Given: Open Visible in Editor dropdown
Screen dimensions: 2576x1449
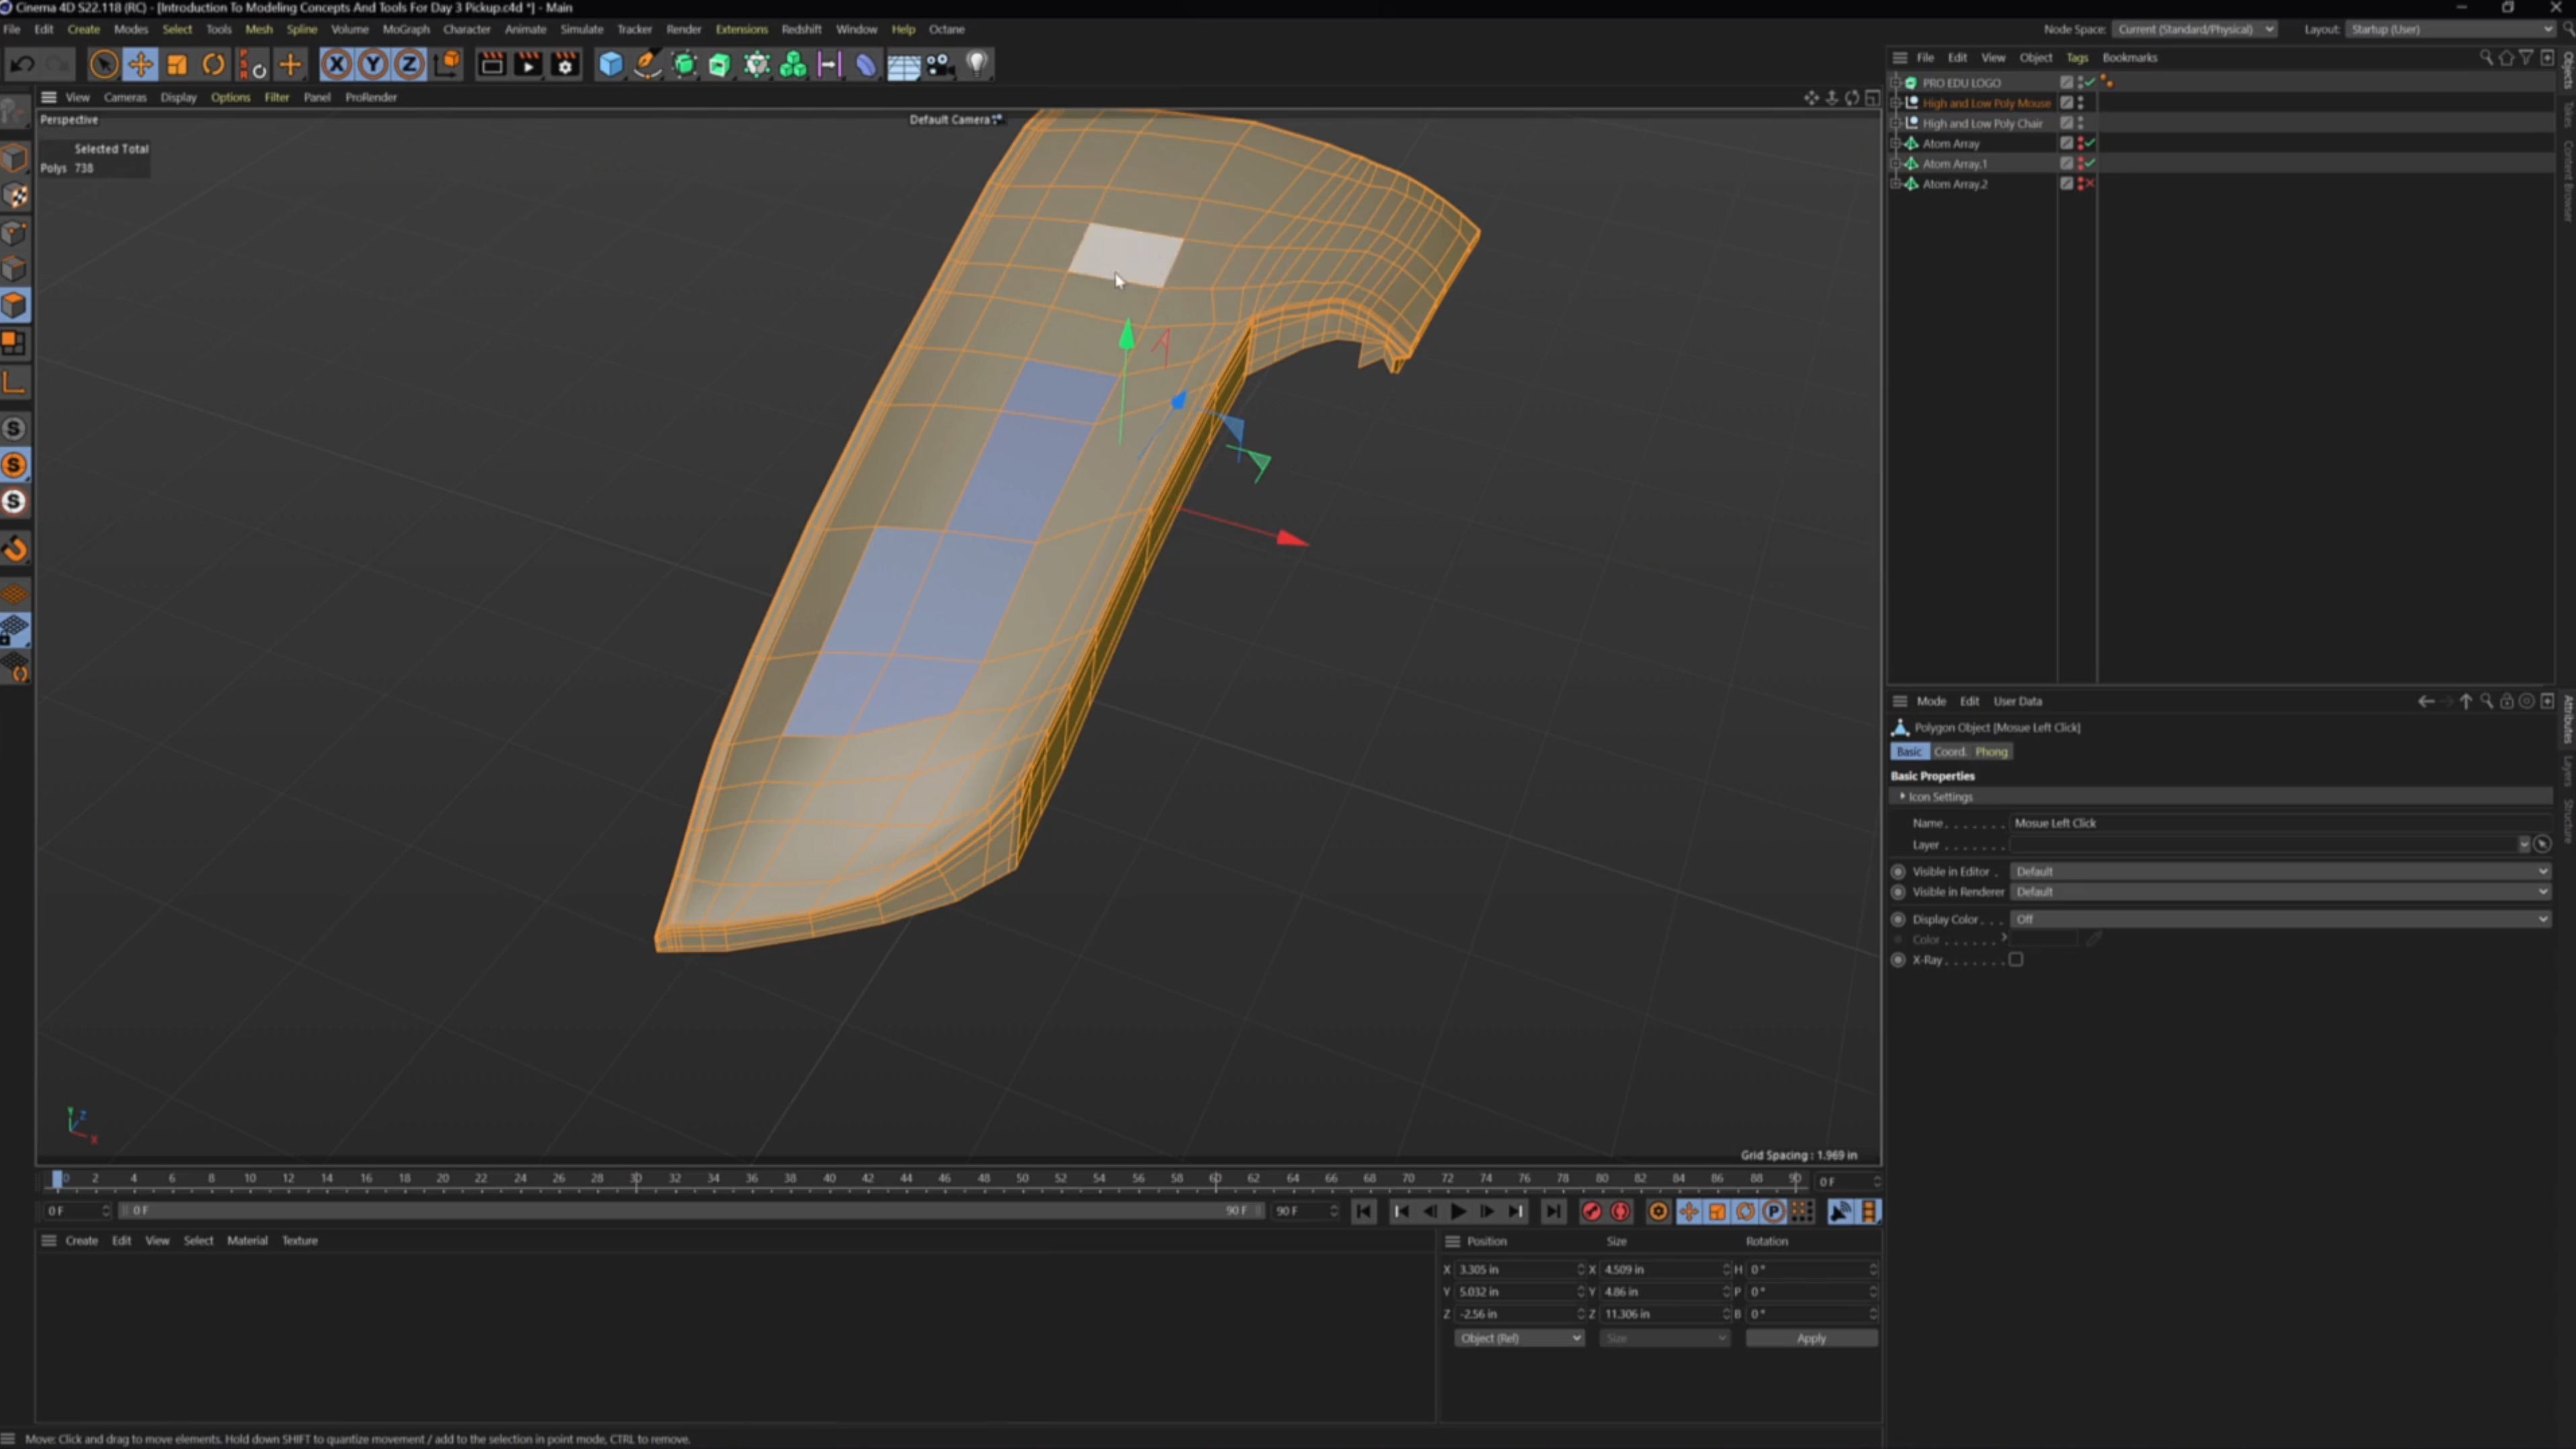Looking at the screenshot, I should [2280, 872].
